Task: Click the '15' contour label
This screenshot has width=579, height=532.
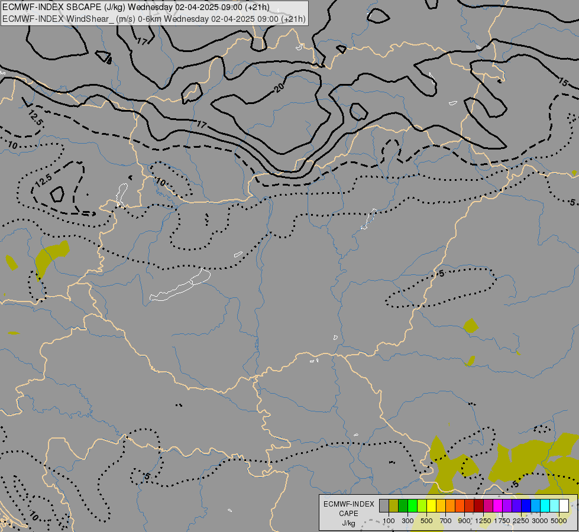Action: pos(563,82)
